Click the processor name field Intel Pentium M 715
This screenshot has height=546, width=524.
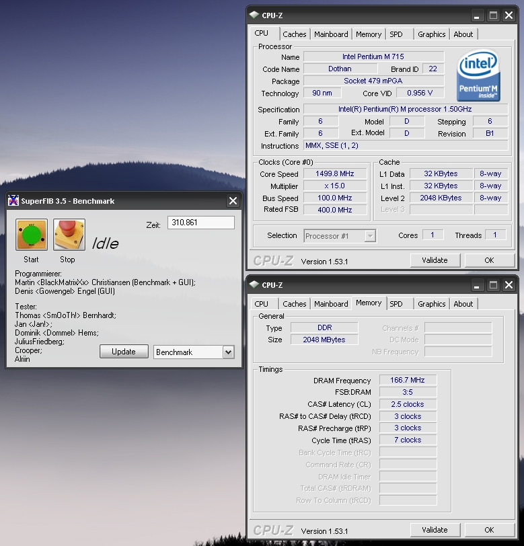tap(373, 56)
